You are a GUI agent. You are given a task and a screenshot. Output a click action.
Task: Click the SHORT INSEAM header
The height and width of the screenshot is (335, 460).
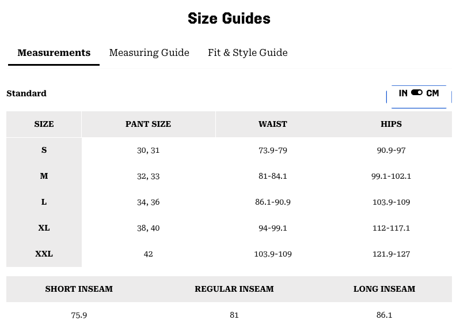tap(79, 289)
